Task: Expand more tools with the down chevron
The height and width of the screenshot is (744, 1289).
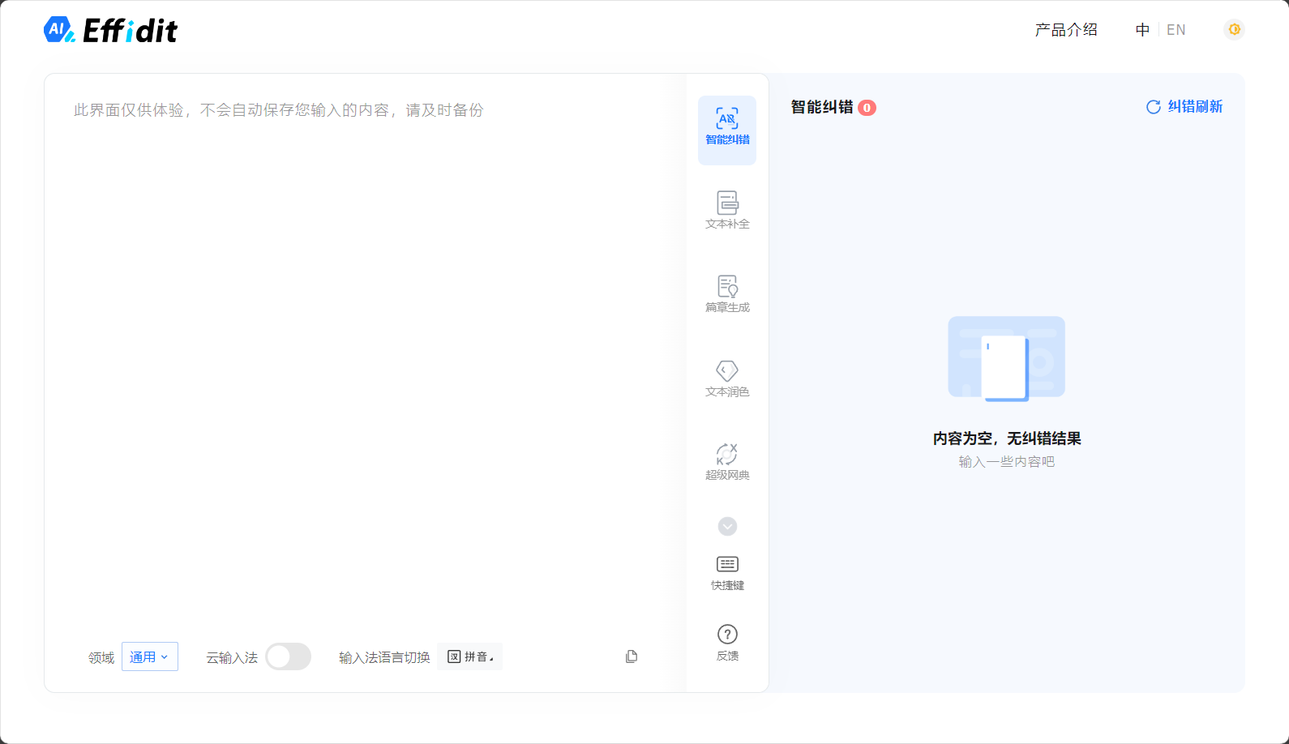Action: 727,527
